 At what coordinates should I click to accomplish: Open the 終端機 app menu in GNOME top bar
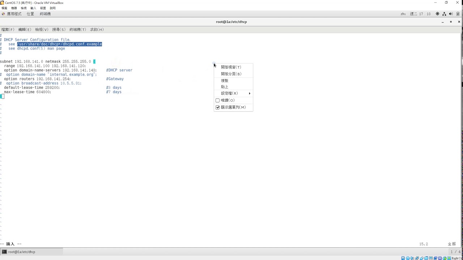click(x=45, y=14)
